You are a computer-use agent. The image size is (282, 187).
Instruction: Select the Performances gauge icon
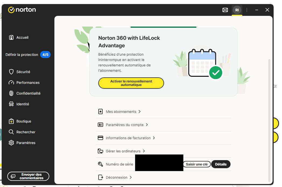tap(11, 82)
